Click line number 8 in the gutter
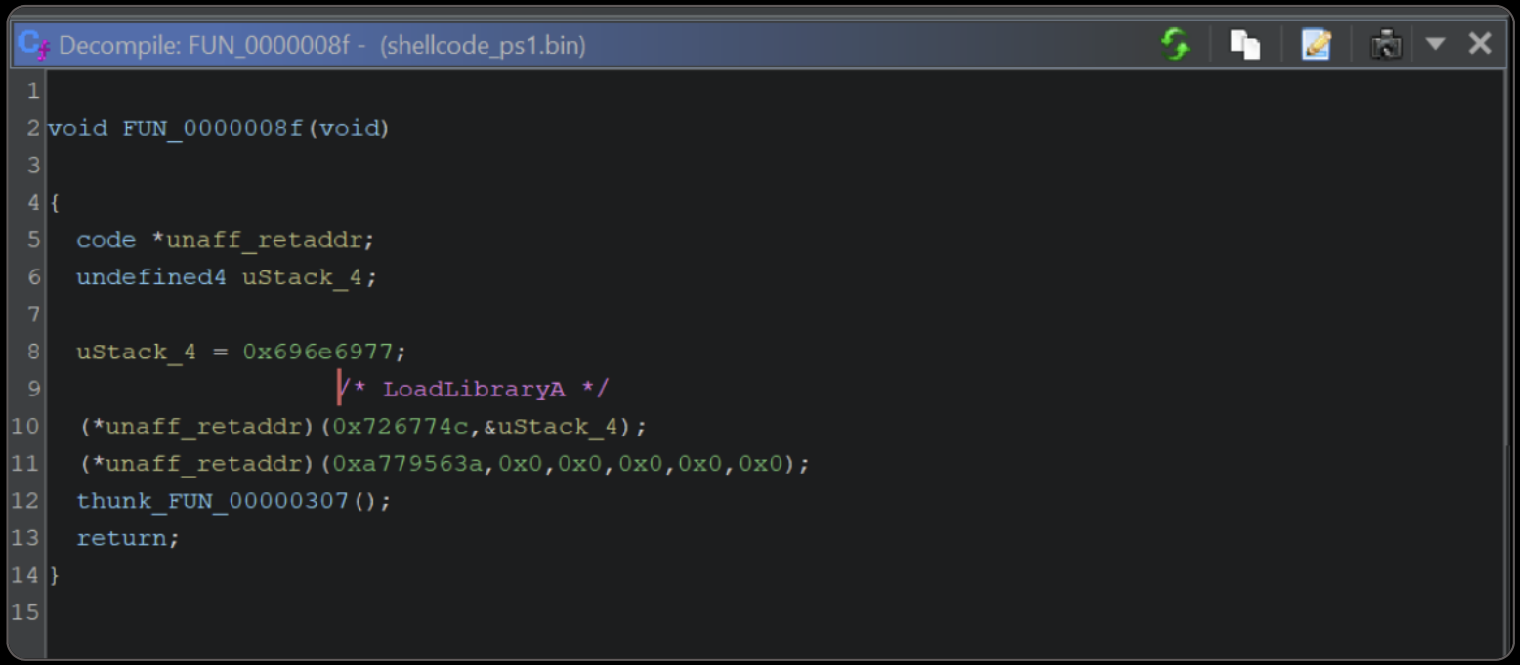The image size is (1520, 665). coord(32,352)
